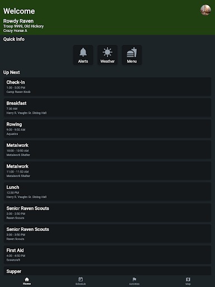Open the Map tab
Image resolution: width=215 pixels, height=287 pixels.
pyautogui.click(x=188, y=281)
